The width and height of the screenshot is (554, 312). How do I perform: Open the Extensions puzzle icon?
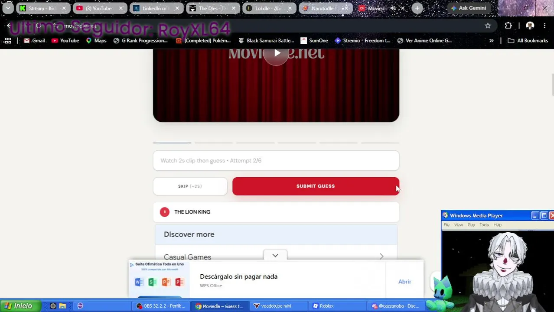click(508, 26)
